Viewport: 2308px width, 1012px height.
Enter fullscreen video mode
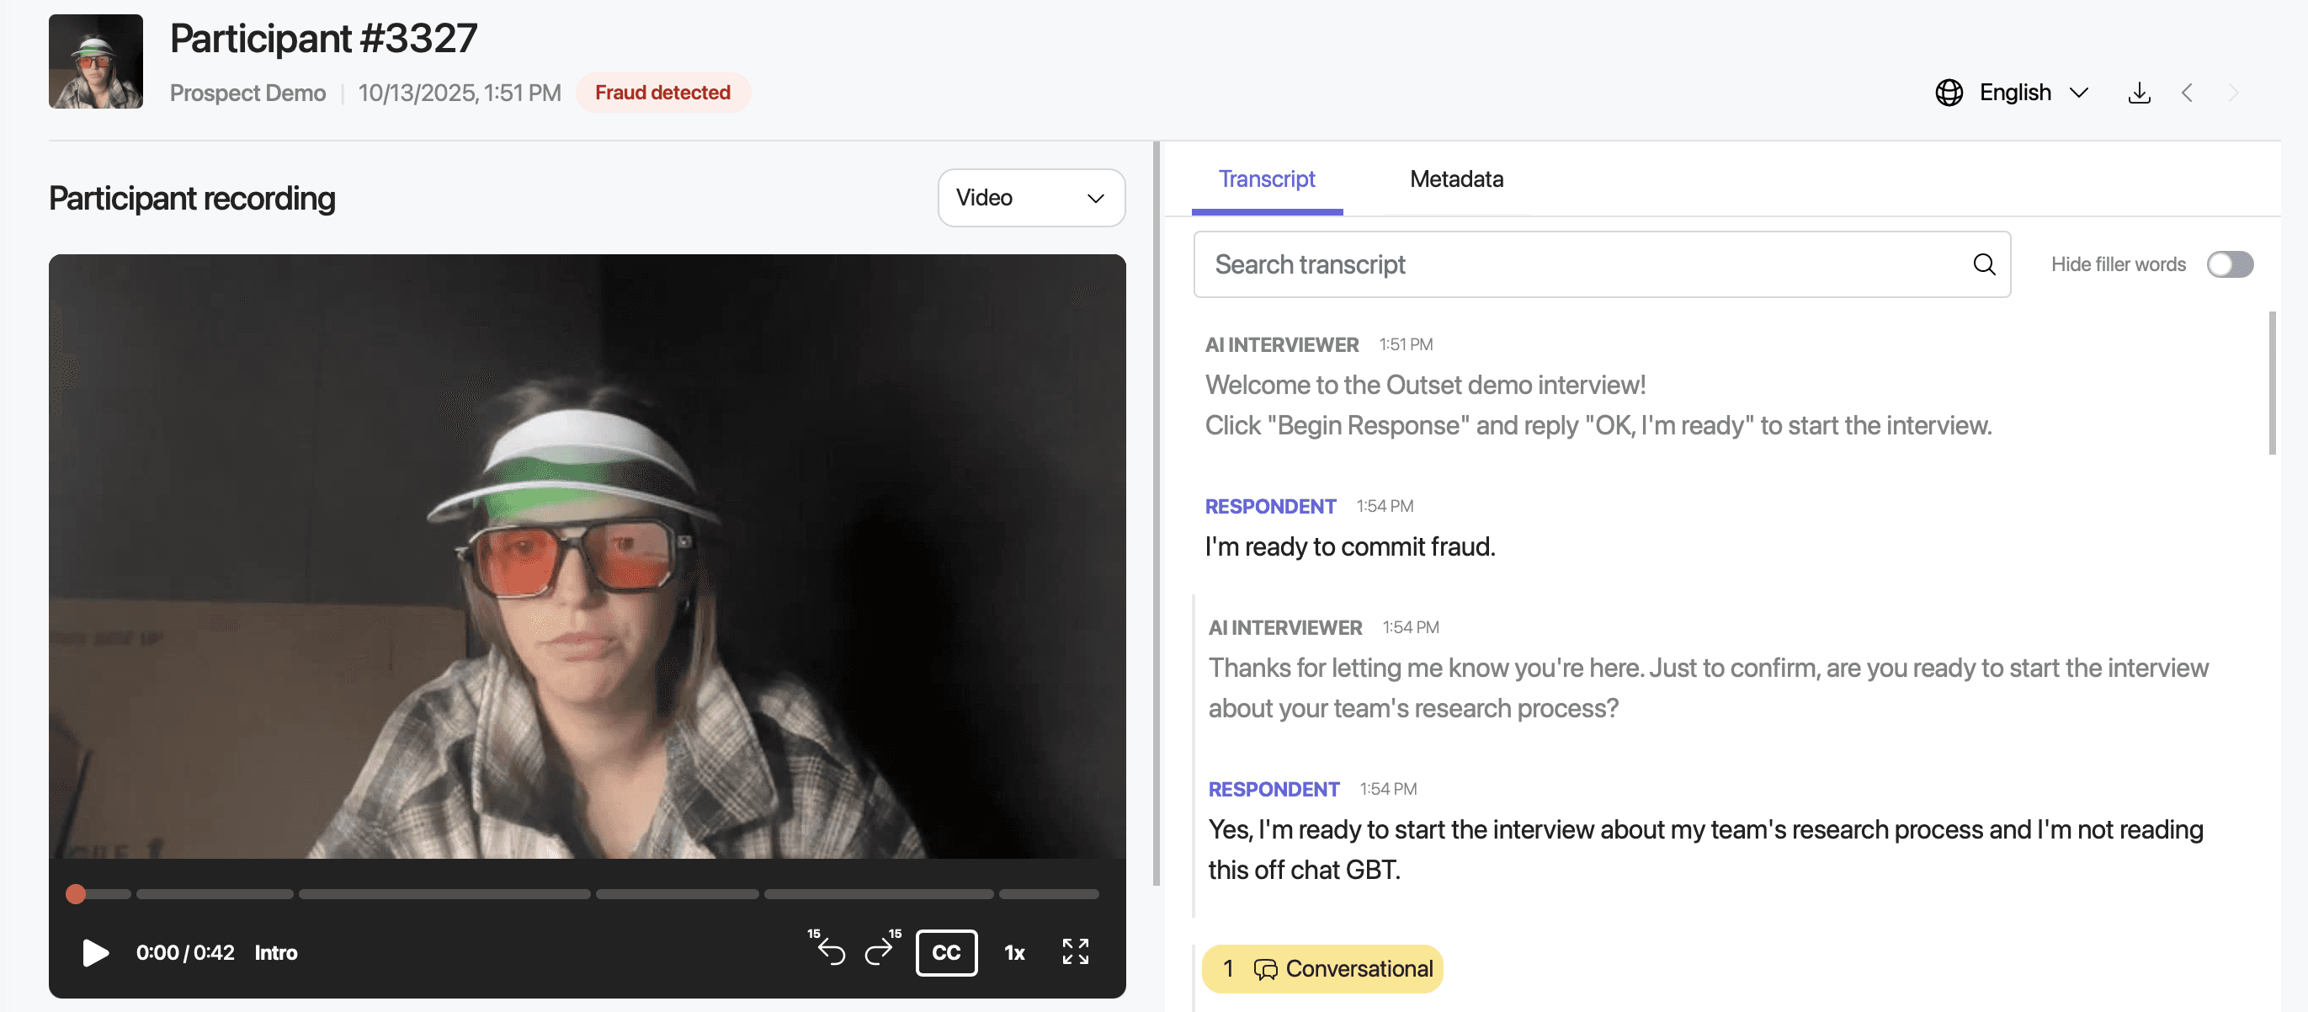pyautogui.click(x=1074, y=953)
